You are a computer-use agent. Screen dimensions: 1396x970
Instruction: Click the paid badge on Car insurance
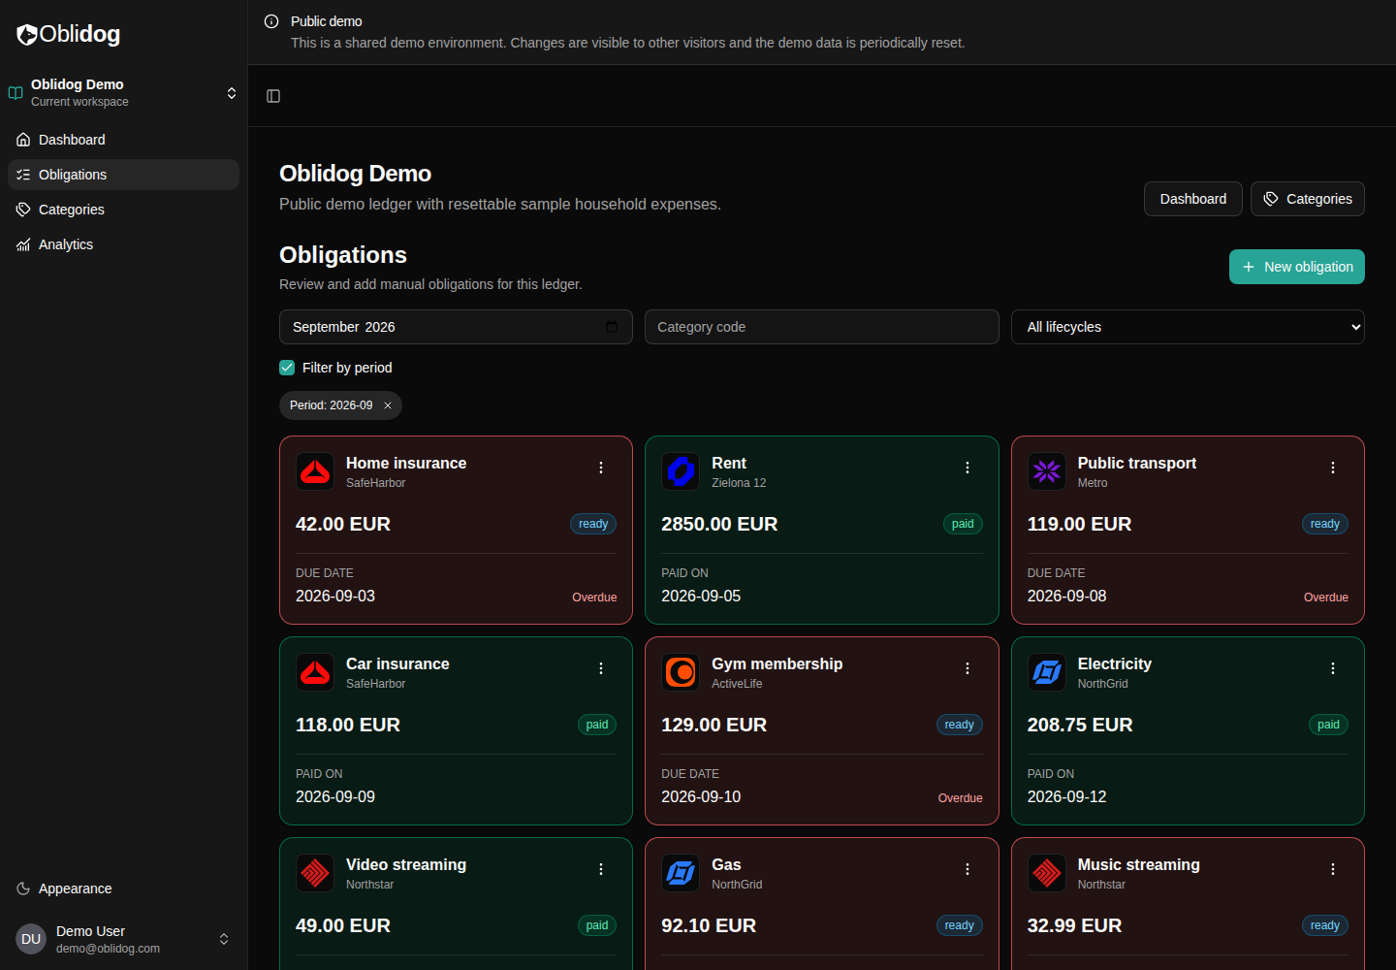pyautogui.click(x=597, y=725)
